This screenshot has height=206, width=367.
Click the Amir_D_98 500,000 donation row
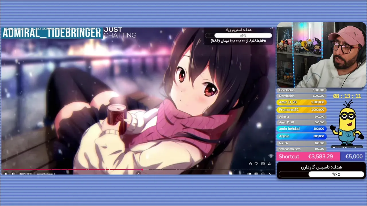302,122
